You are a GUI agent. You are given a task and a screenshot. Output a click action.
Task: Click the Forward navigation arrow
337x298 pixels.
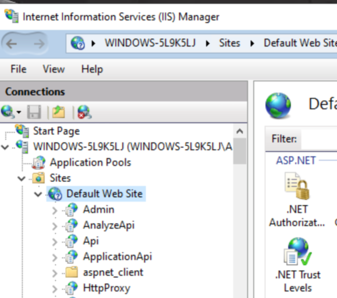pos(40,44)
